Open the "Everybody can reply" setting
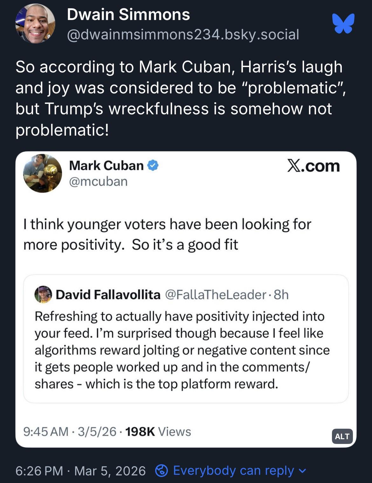Screen dimensions: 372x483 click(x=233, y=471)
